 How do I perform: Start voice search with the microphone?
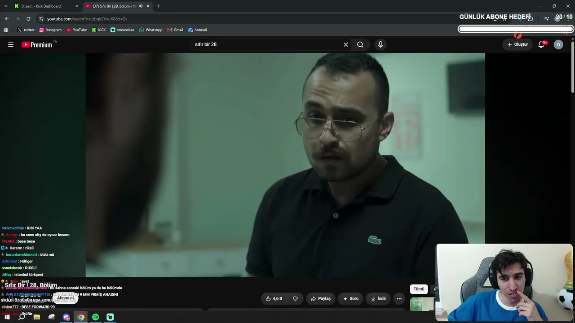pos(380,44)
